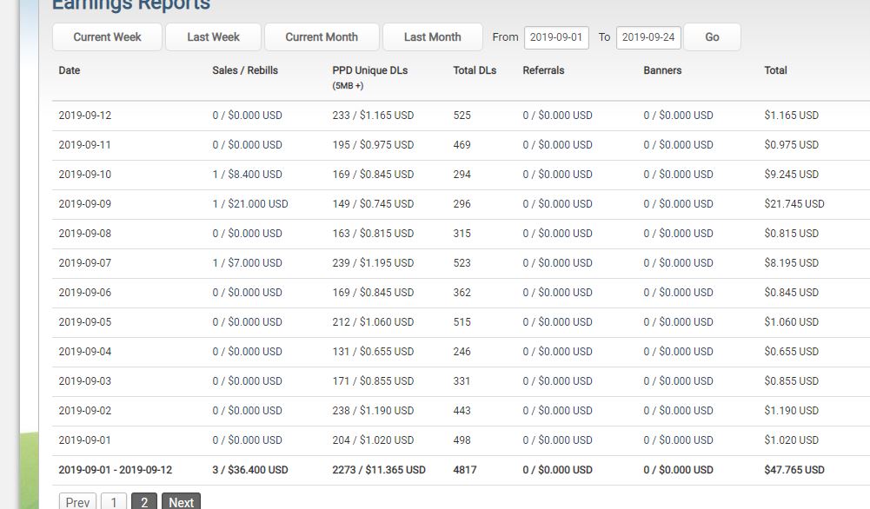Click the Sales / Rebills column header
Screen dimensions: 870x509
245,70
